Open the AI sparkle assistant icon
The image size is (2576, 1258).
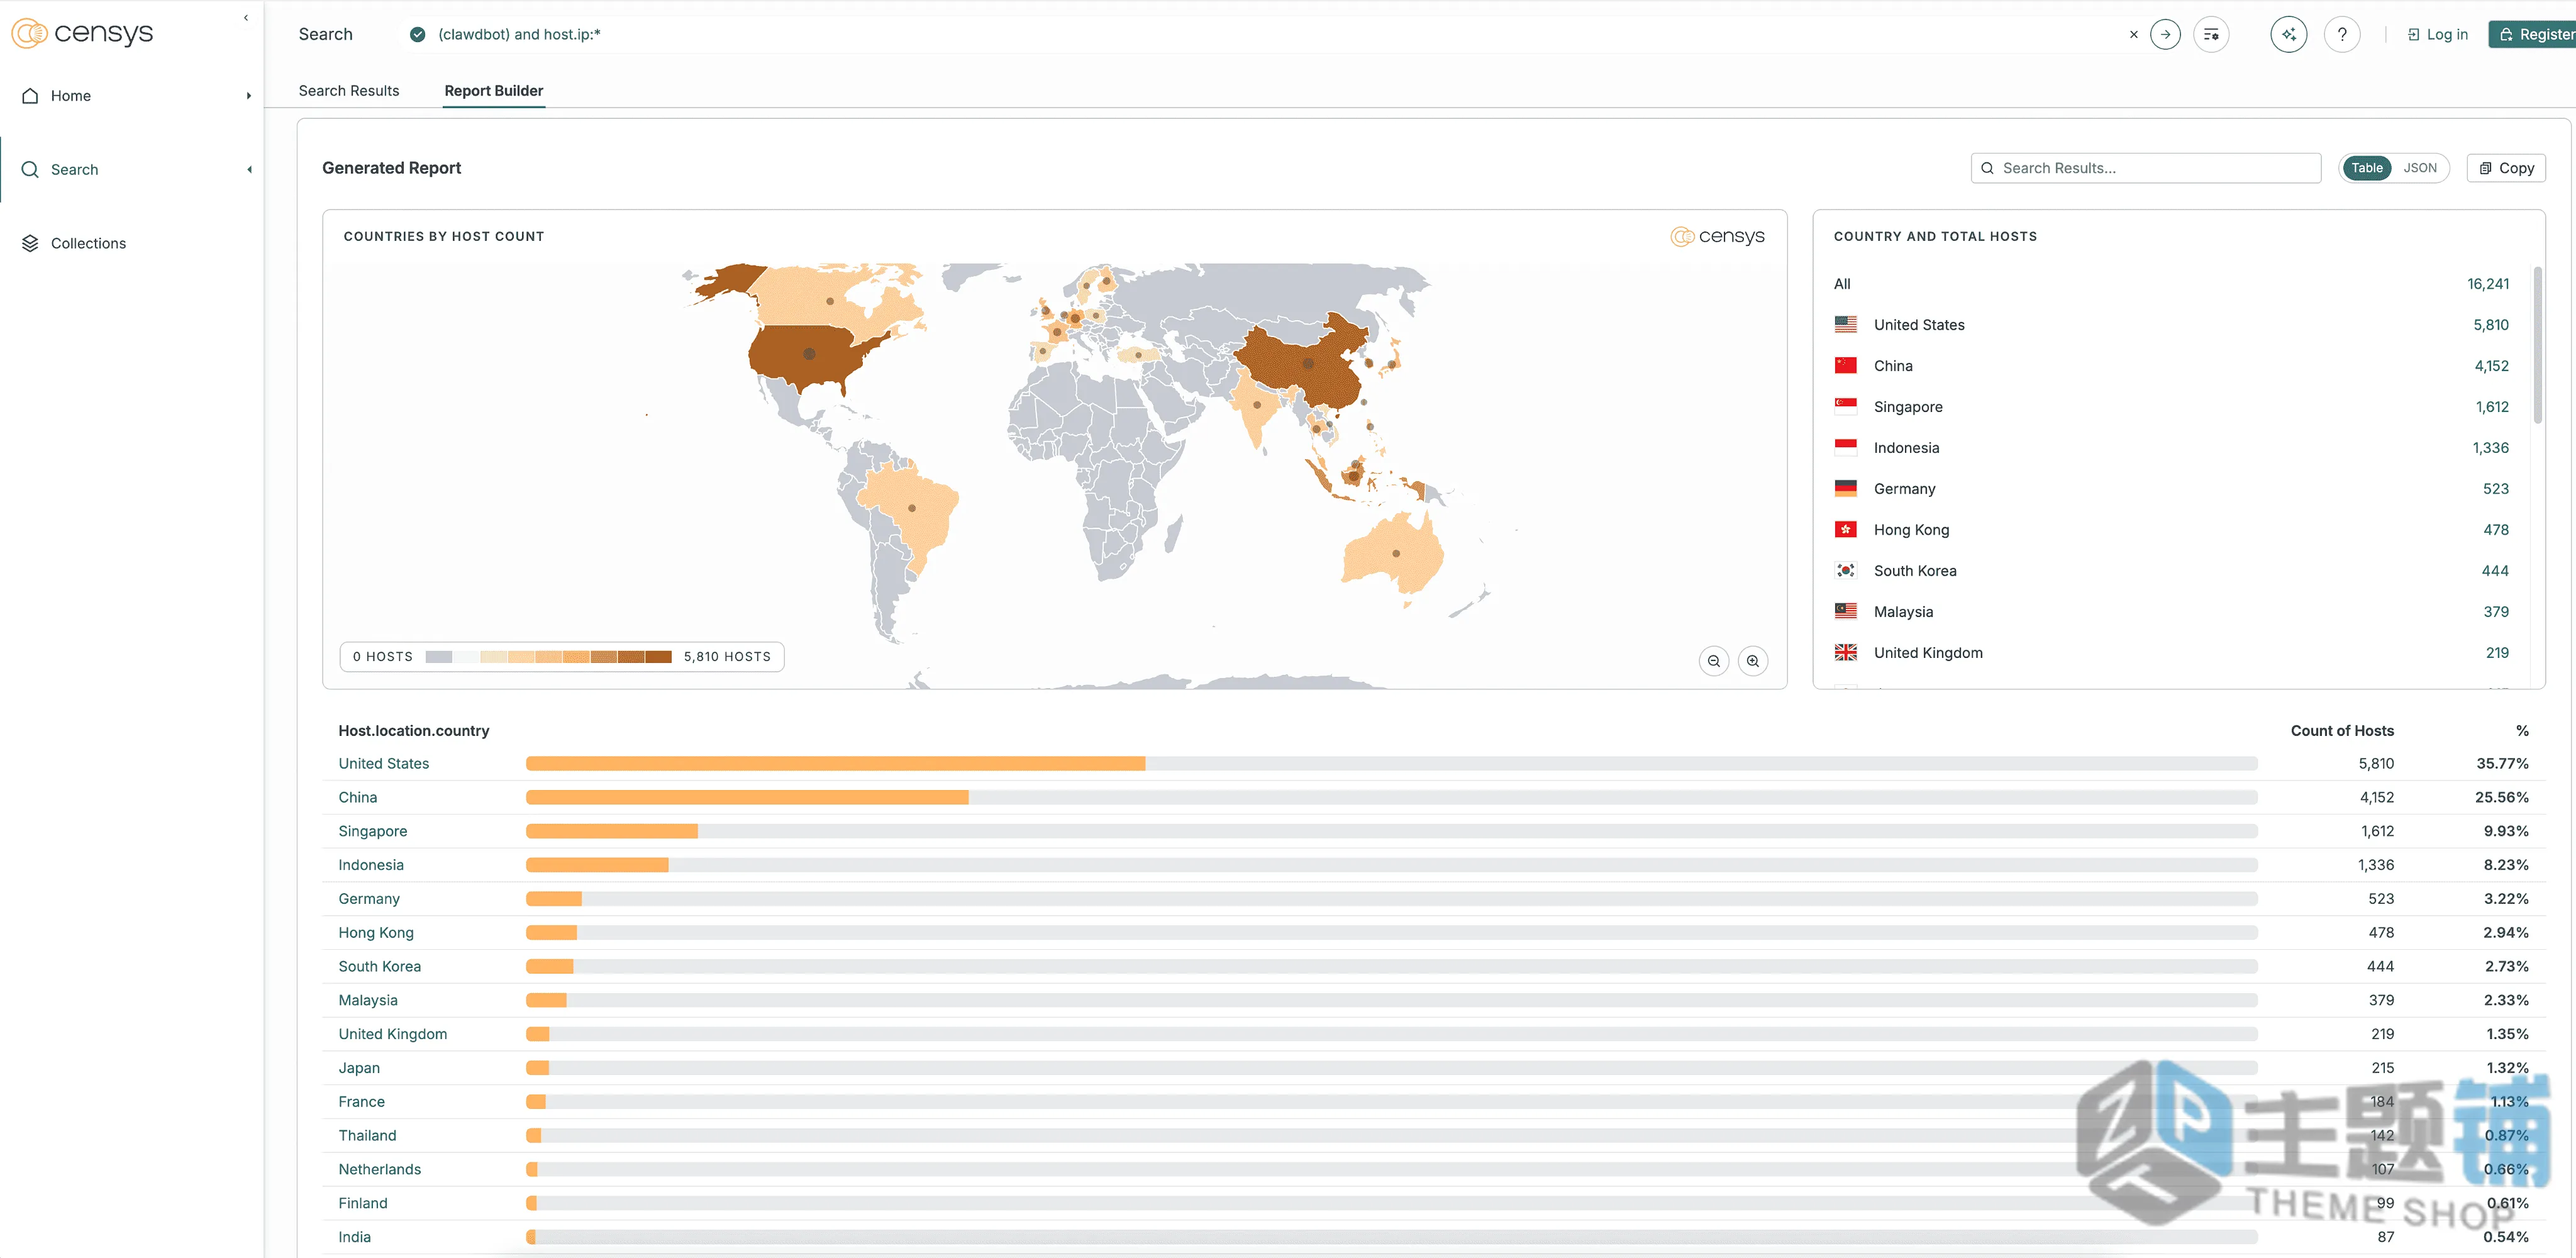[x=2288, y=34]
